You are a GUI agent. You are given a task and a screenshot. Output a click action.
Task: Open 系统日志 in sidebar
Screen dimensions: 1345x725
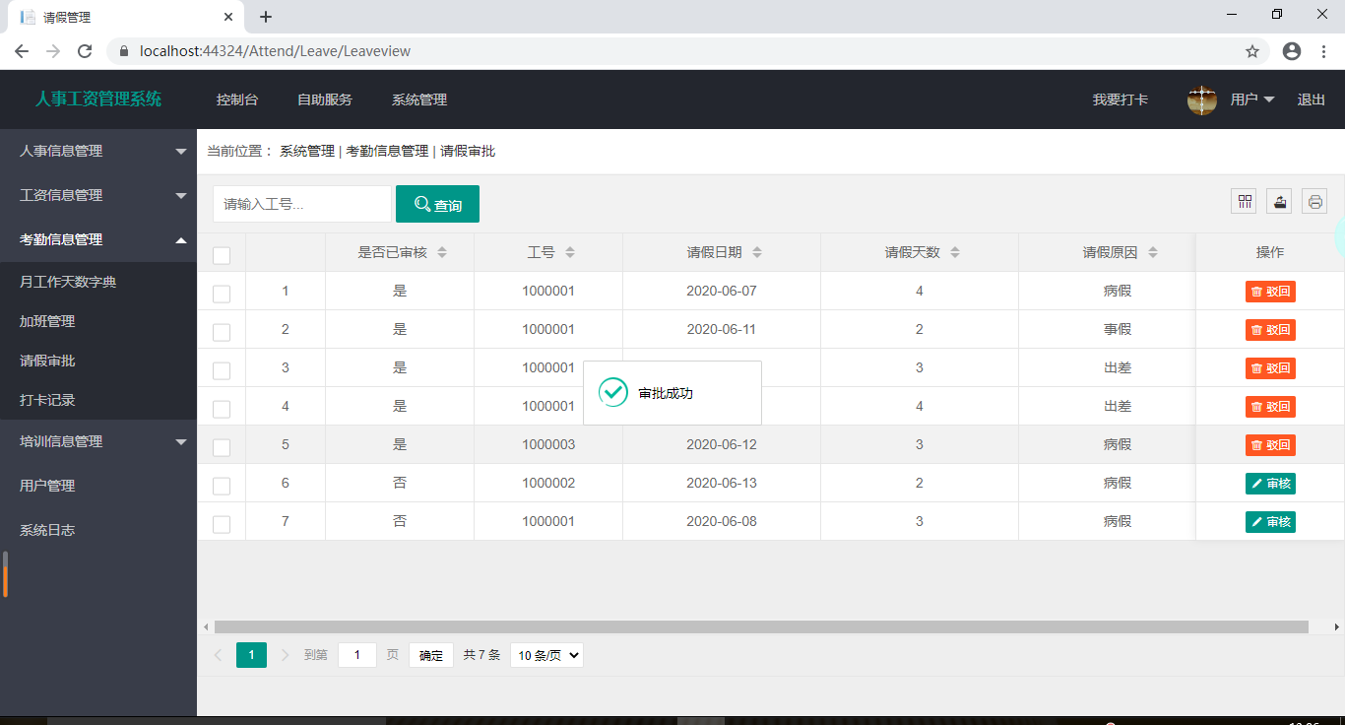[98, 530]
